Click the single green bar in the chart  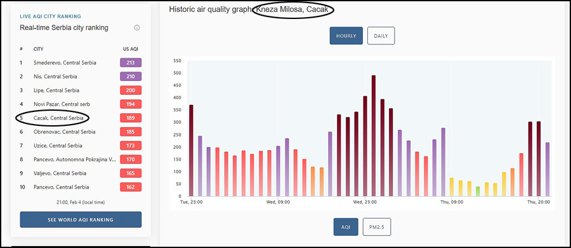pyautogui.click(x=478, y=191)
